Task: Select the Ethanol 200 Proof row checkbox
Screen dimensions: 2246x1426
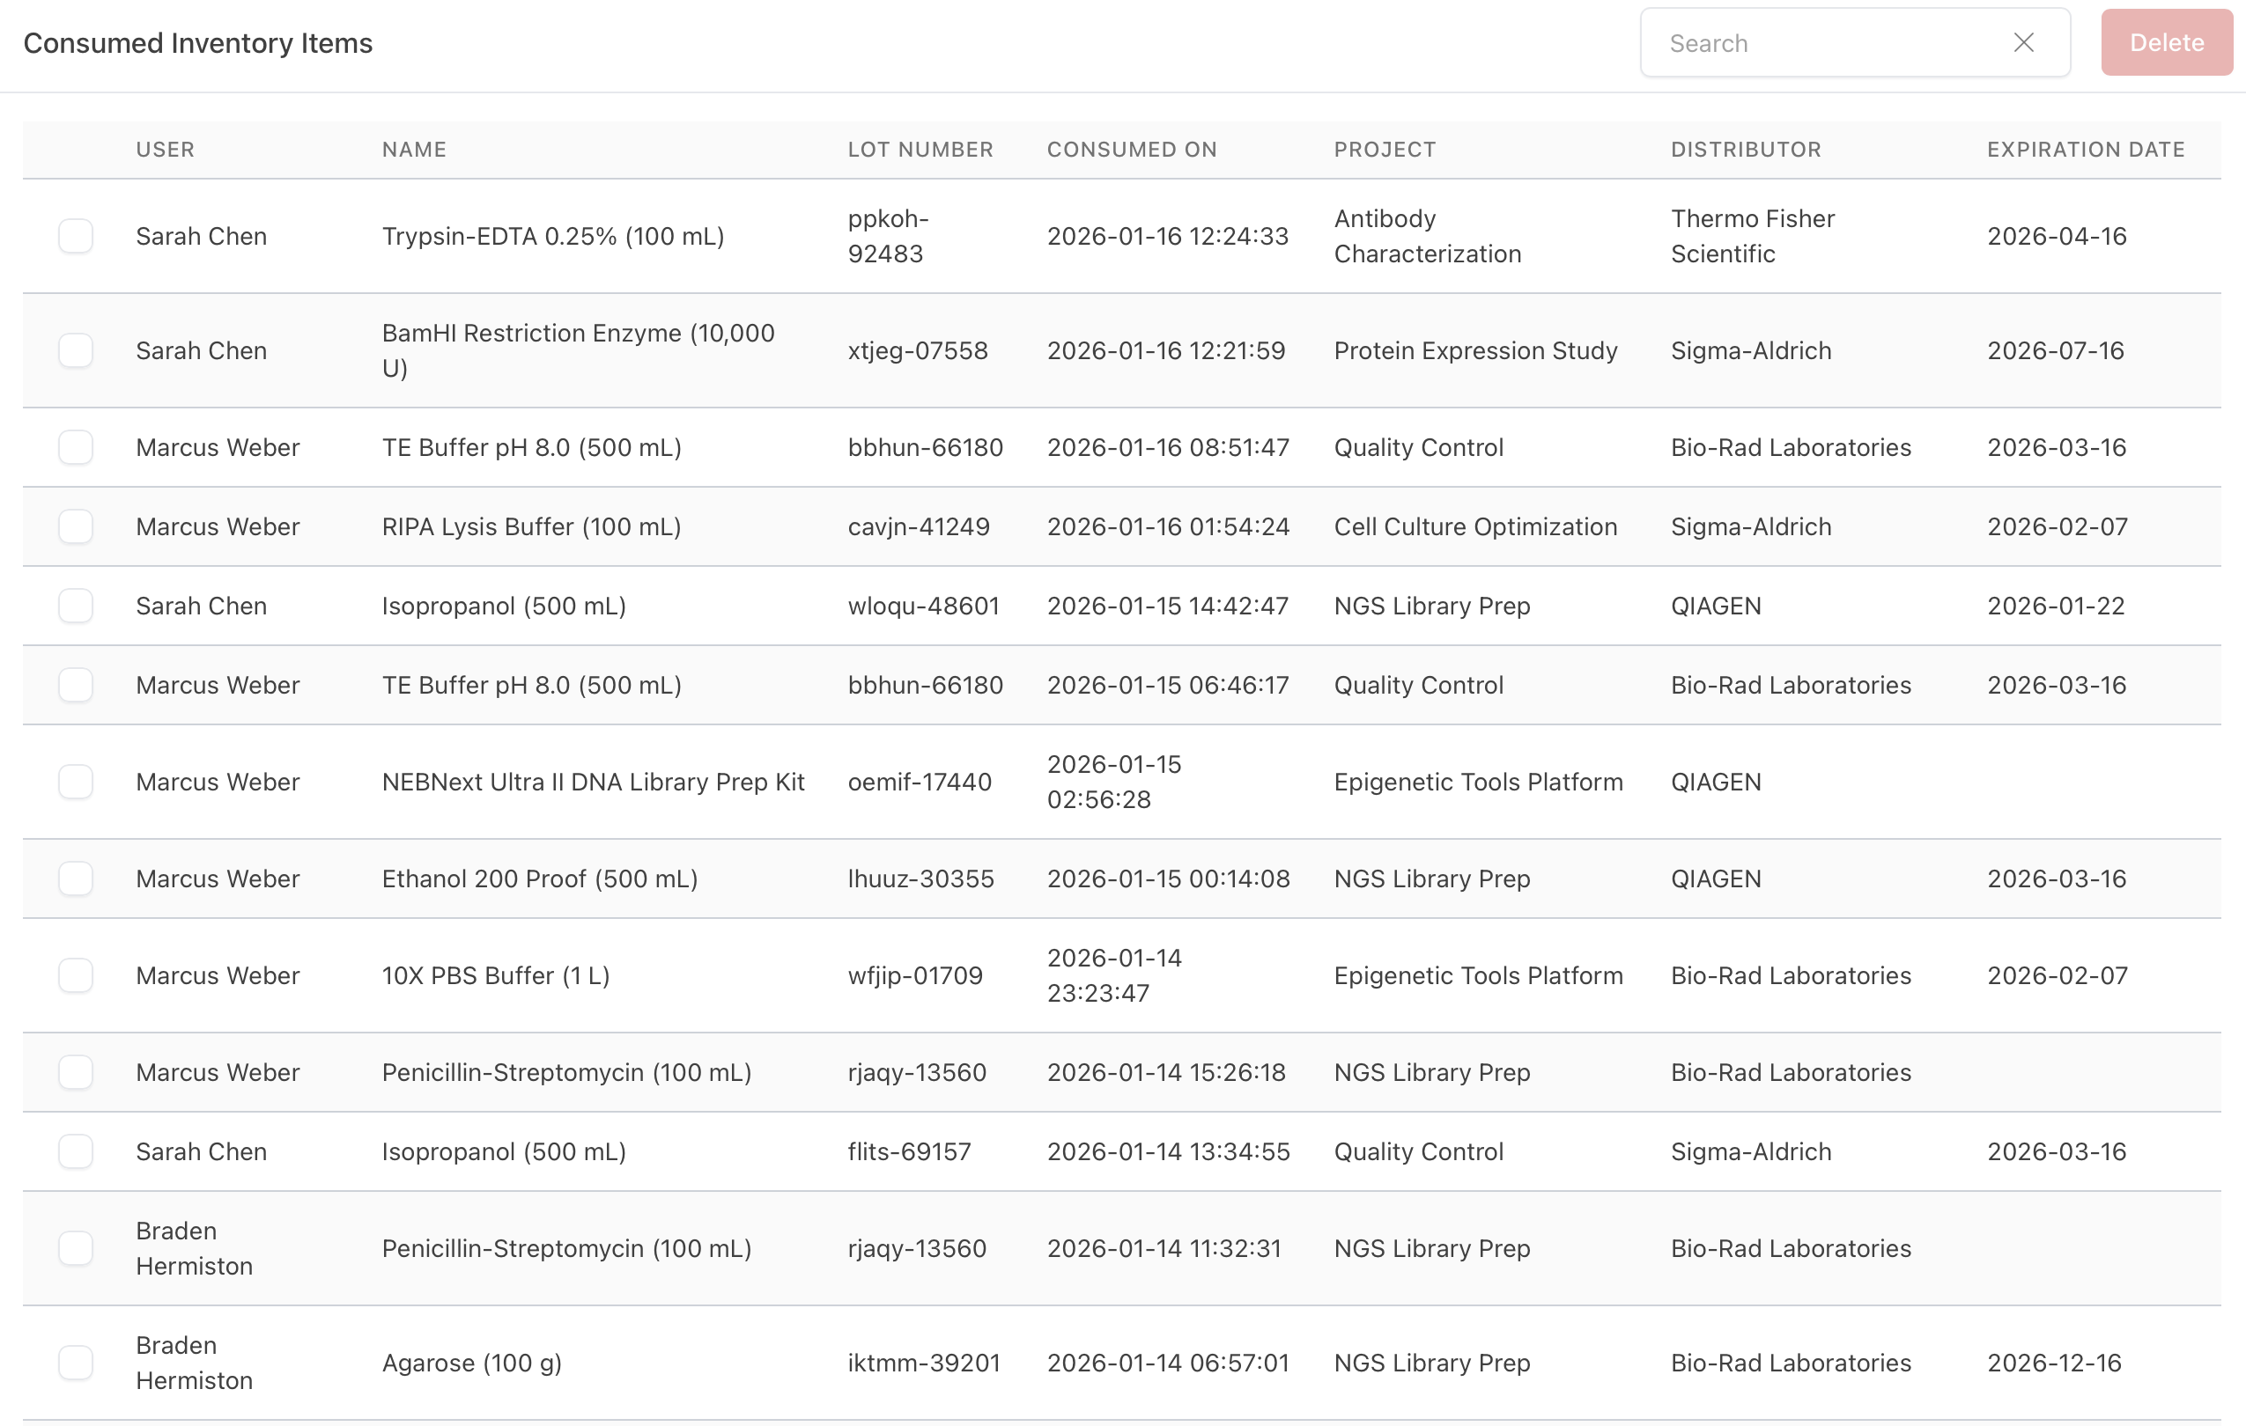Action: click(76, 878)
